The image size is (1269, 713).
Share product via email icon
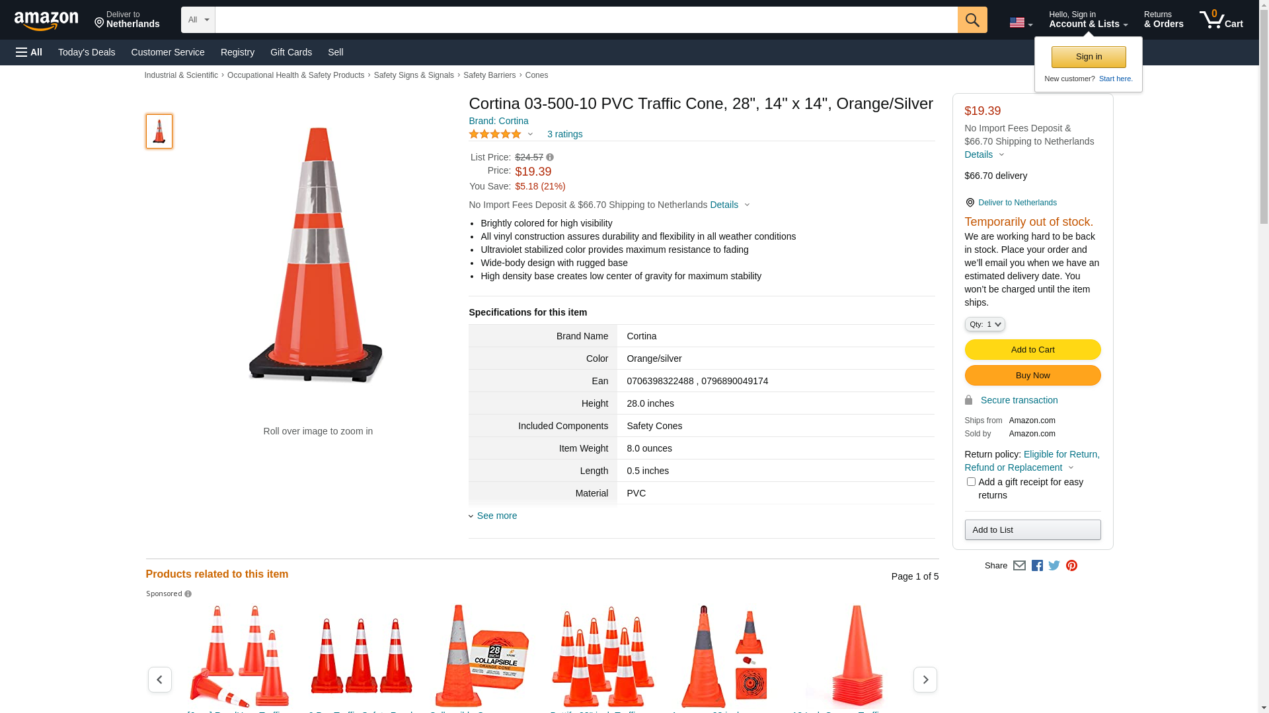(x=1019, y=566)
